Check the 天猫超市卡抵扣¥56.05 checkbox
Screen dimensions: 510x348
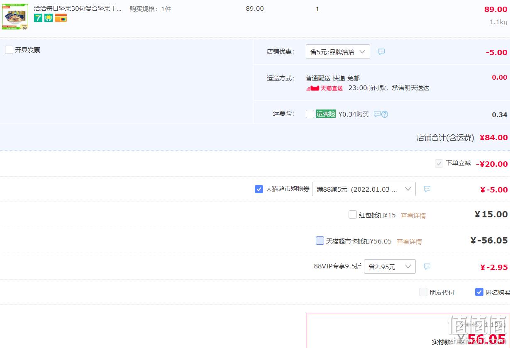[320, 241]
